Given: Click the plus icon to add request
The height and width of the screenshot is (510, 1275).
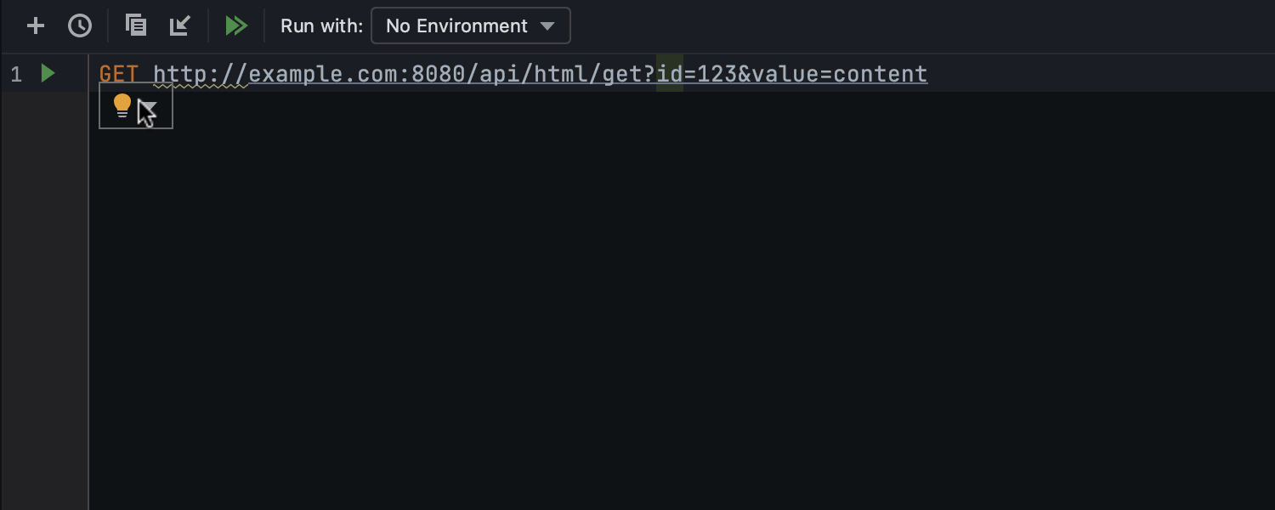Looking at the screenshot, I should (36, 25).
